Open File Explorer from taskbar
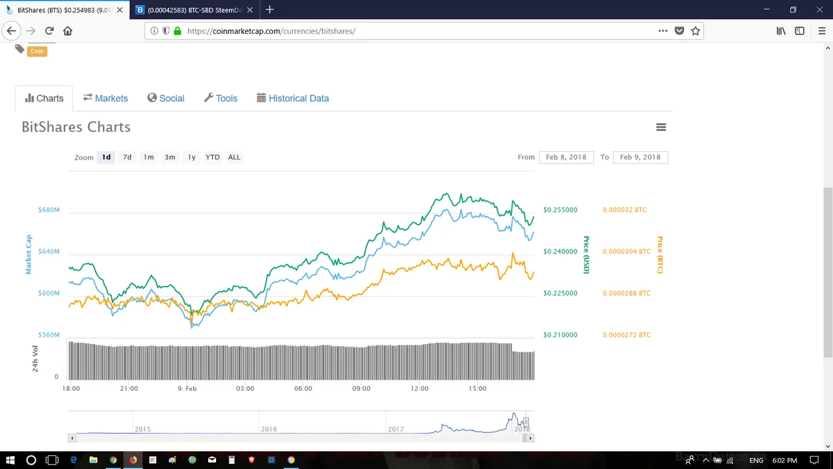This screenshot has width=833, height=469. (93, 460)
